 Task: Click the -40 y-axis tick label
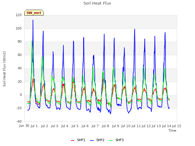(x=19, y=121)
